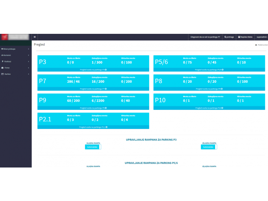Click the pretraga search button
This screenshot has height=201, width=268.
(229, 37)
